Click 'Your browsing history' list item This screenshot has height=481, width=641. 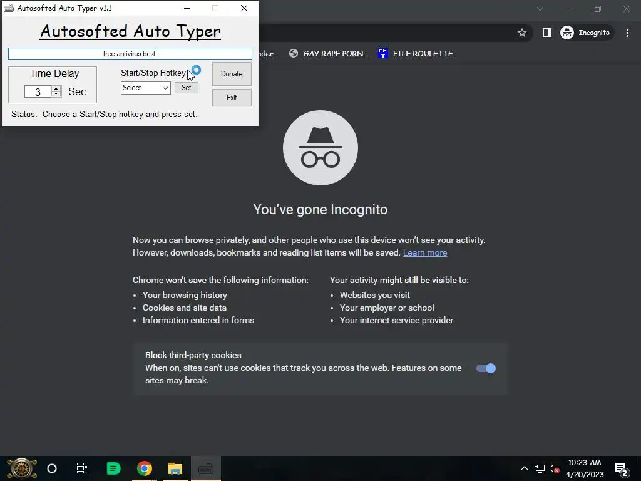click(185, 296)
